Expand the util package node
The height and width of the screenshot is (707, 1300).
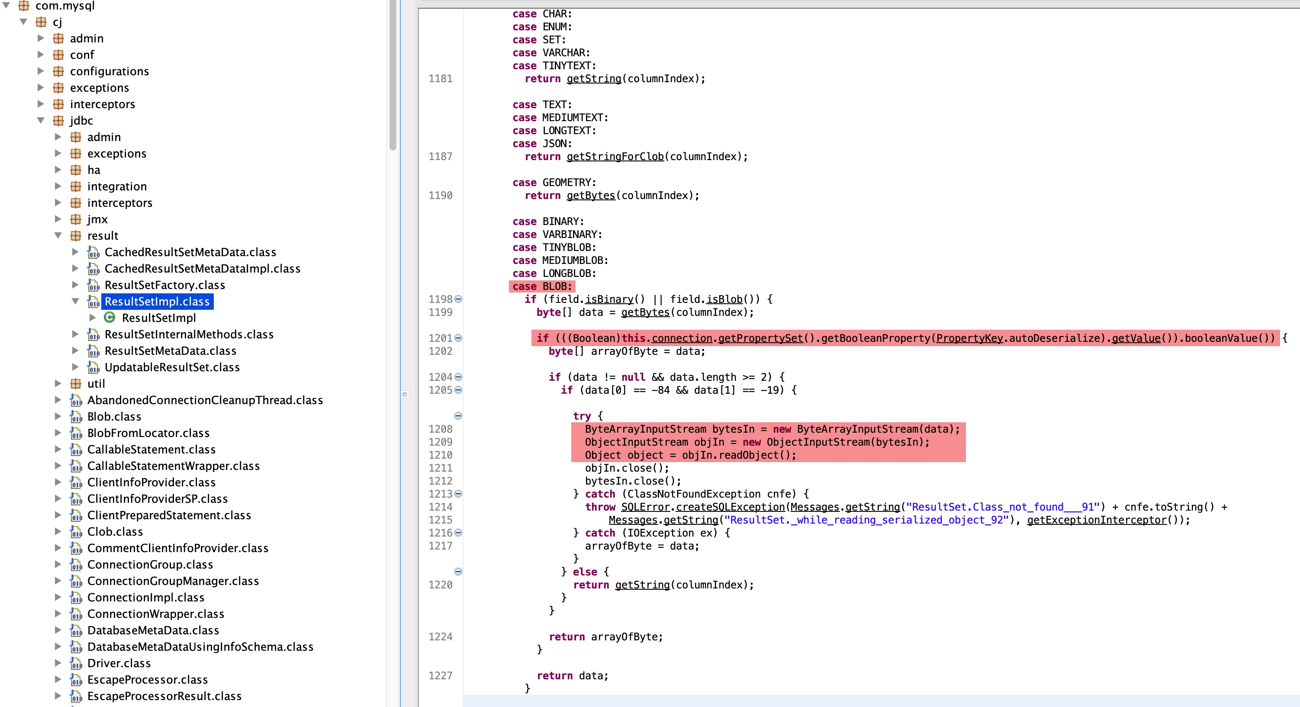coord(58,383)
